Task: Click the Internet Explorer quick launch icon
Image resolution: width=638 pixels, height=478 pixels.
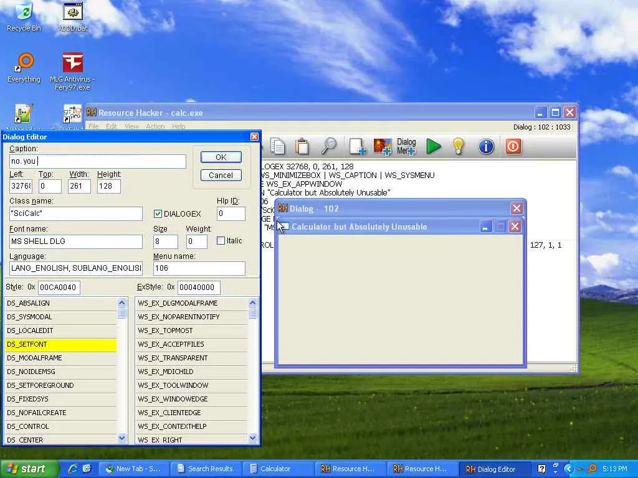Action: point(74,469)
